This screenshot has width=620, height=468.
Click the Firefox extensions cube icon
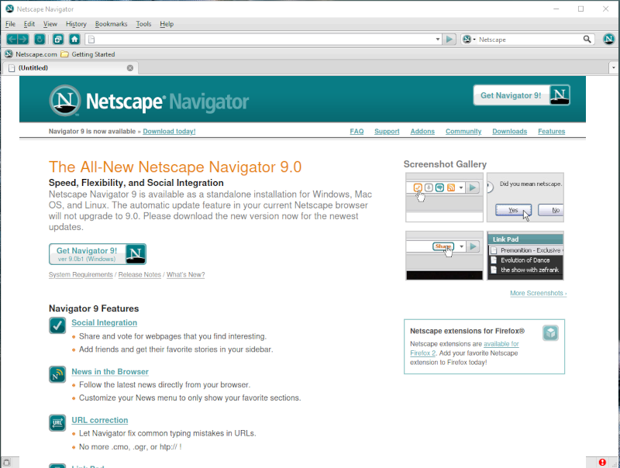(550, 333)
